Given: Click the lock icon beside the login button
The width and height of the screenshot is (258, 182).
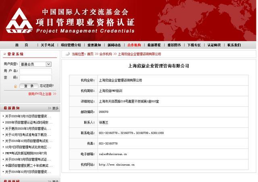Looking at the screenshot, I should pos(15,86).
